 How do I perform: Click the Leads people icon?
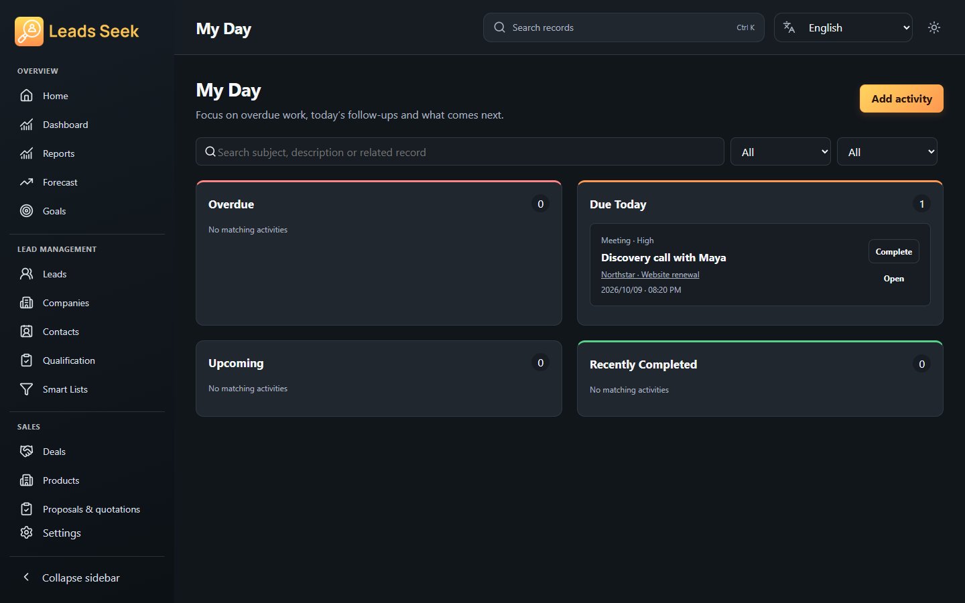(26, 274)
